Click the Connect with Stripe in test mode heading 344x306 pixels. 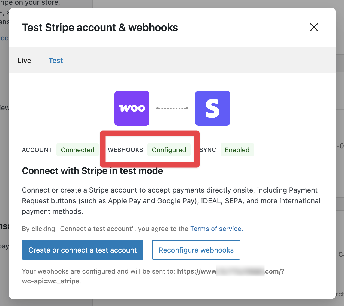coord(92,171)
